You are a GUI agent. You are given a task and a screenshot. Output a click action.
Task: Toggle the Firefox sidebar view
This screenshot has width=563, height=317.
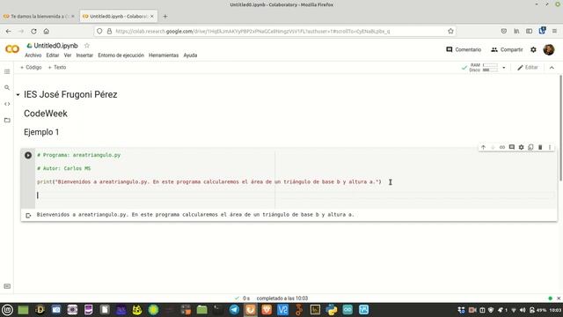point(529,32)
